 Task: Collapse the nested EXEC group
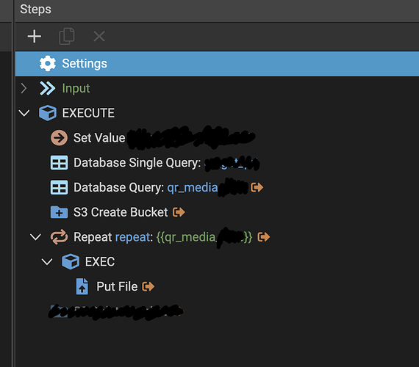click(x=47, y=261)
